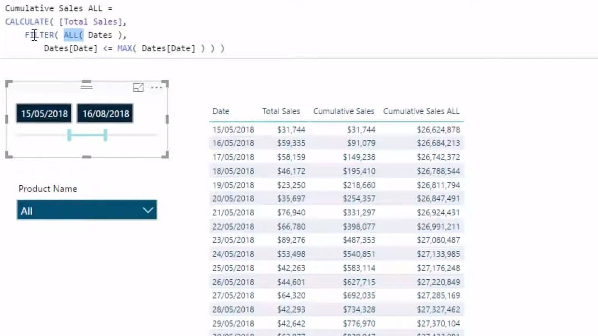Sort by Cumulative Sales ALL column header

(x=421, y=111)
